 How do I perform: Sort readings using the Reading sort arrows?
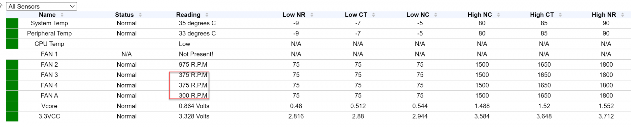(207, 15)
